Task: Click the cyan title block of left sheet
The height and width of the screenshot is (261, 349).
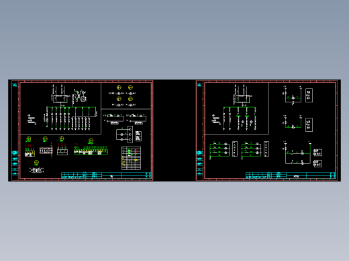Action: coord(106,175)
